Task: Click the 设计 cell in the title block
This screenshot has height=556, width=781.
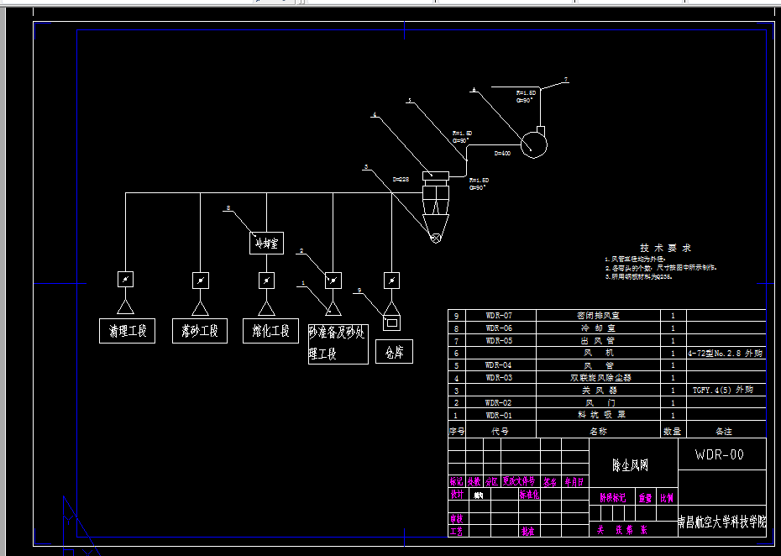Action: pyautogui.click(x=457, y=494)
